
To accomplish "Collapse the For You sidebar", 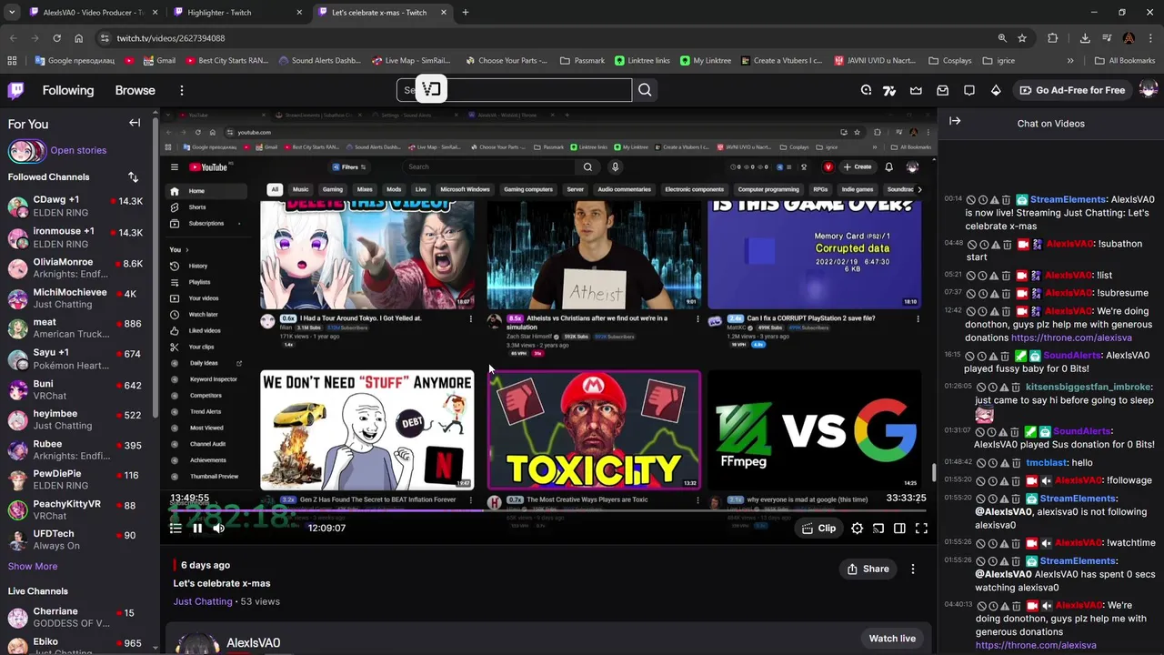I will pyautogui.click(x=135, y=123).
